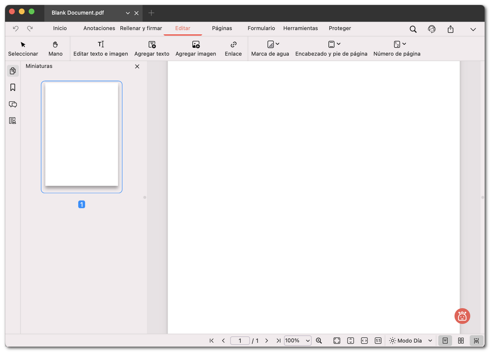Close the Miniaturas panel
Screen dimensions: 490x352
coord(137,66)
